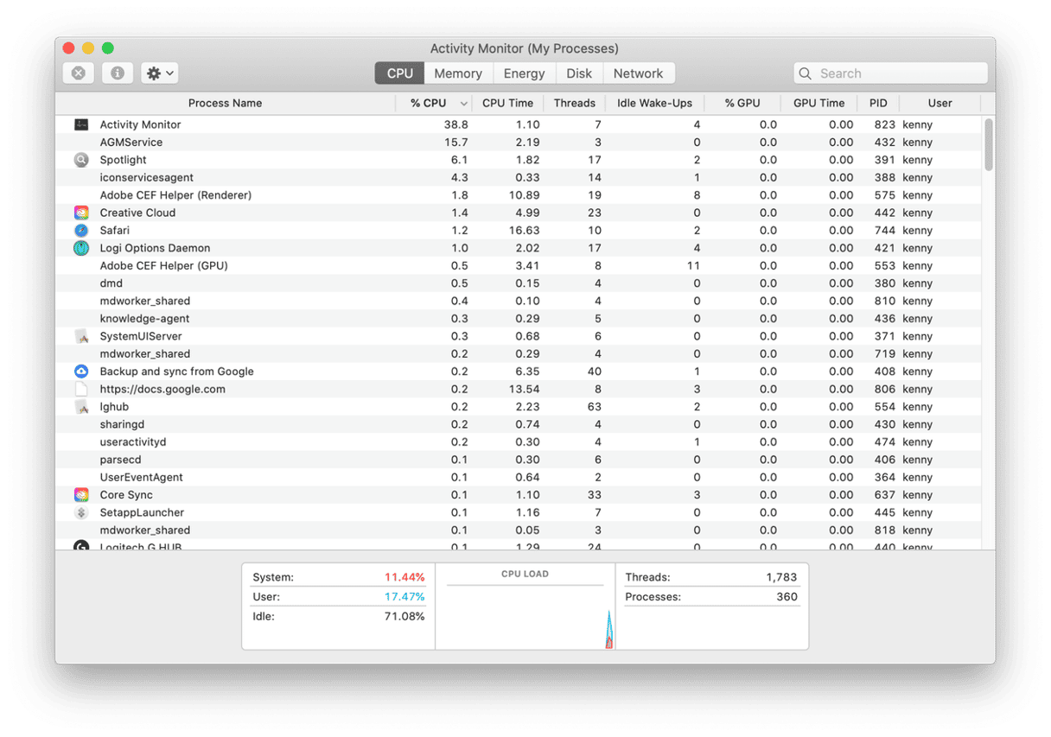Select the dmd process row
1051x737 pixels.
tap(519, 283)
